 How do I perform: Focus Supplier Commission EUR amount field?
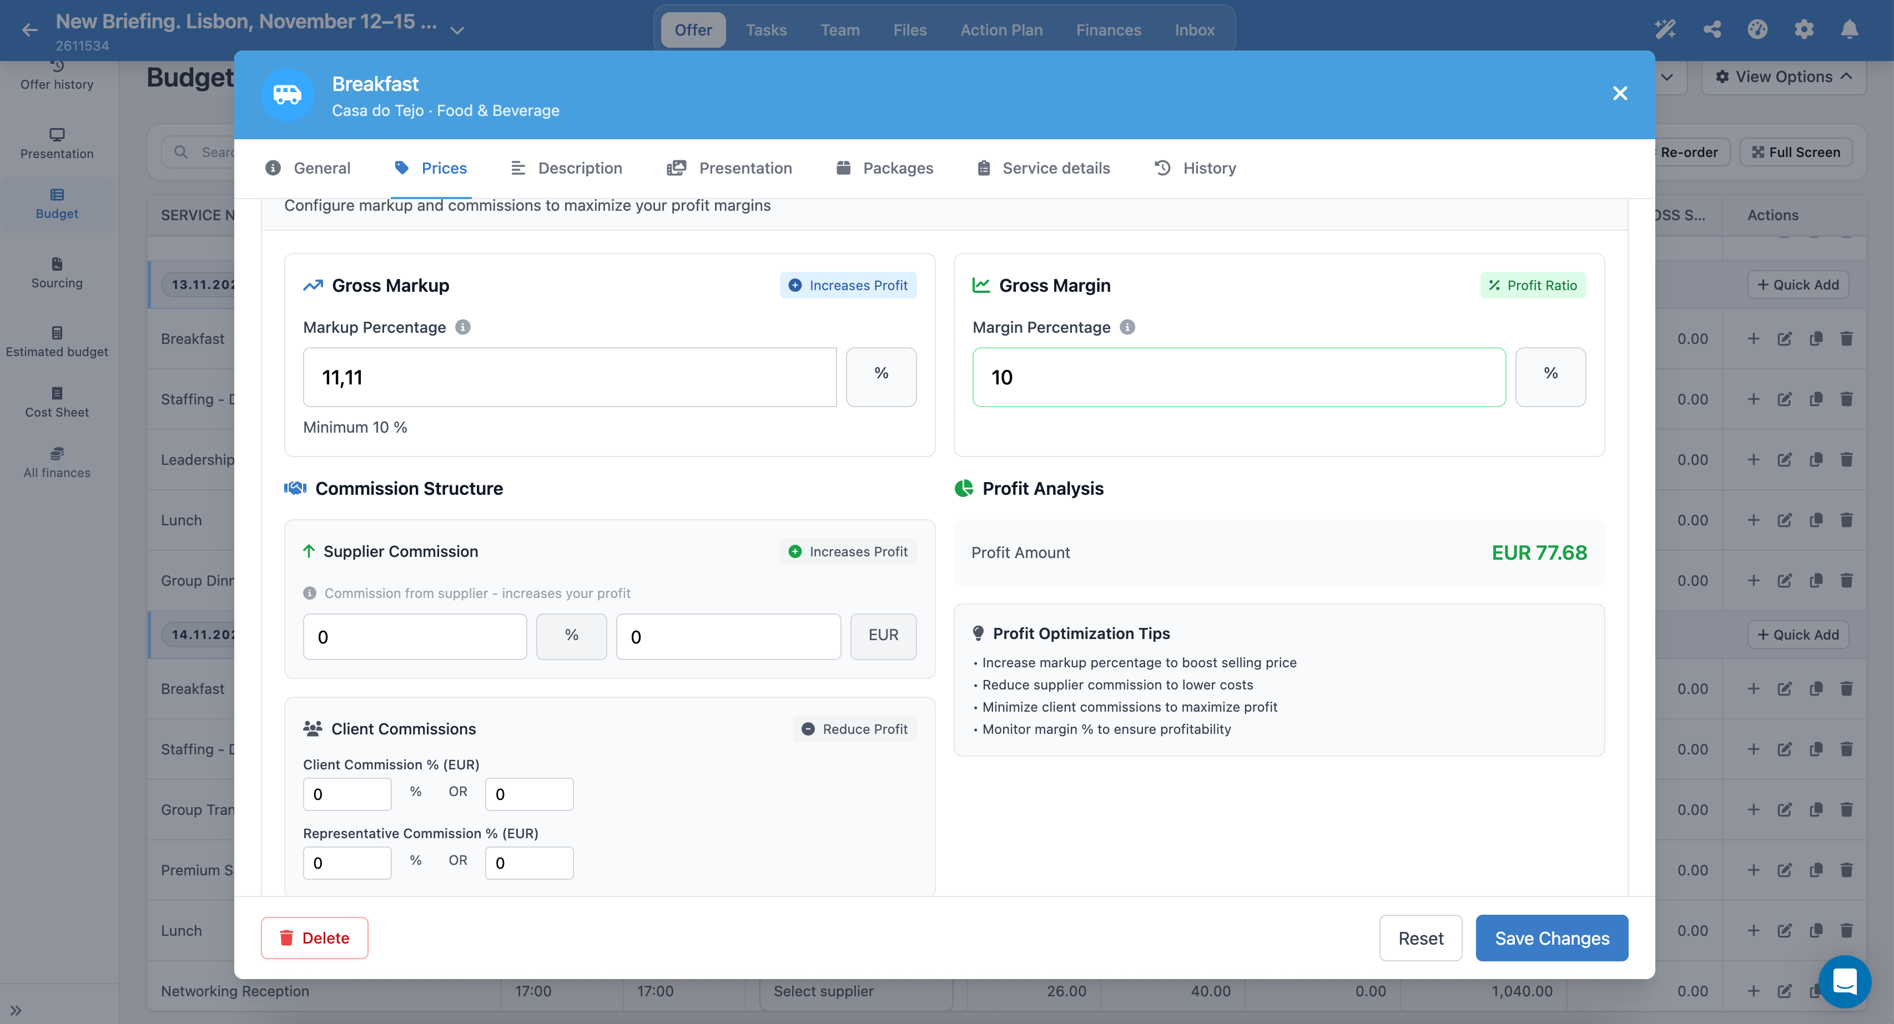728,637
